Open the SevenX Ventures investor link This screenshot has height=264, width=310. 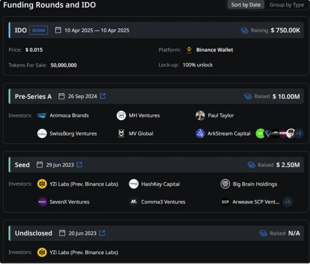click(69, 202)
